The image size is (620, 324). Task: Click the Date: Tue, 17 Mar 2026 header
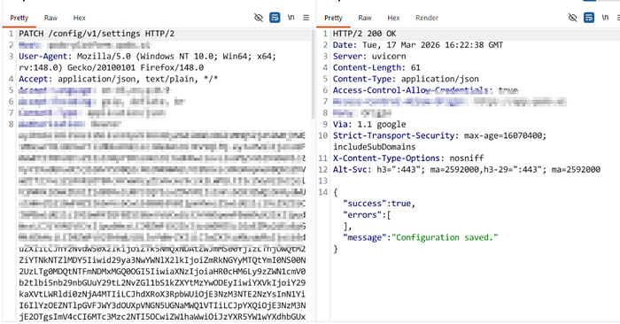click(x=418, y=44)
